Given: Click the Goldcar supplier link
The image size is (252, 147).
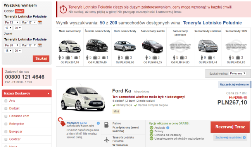Looking at the screenshot, I should 15,139.
